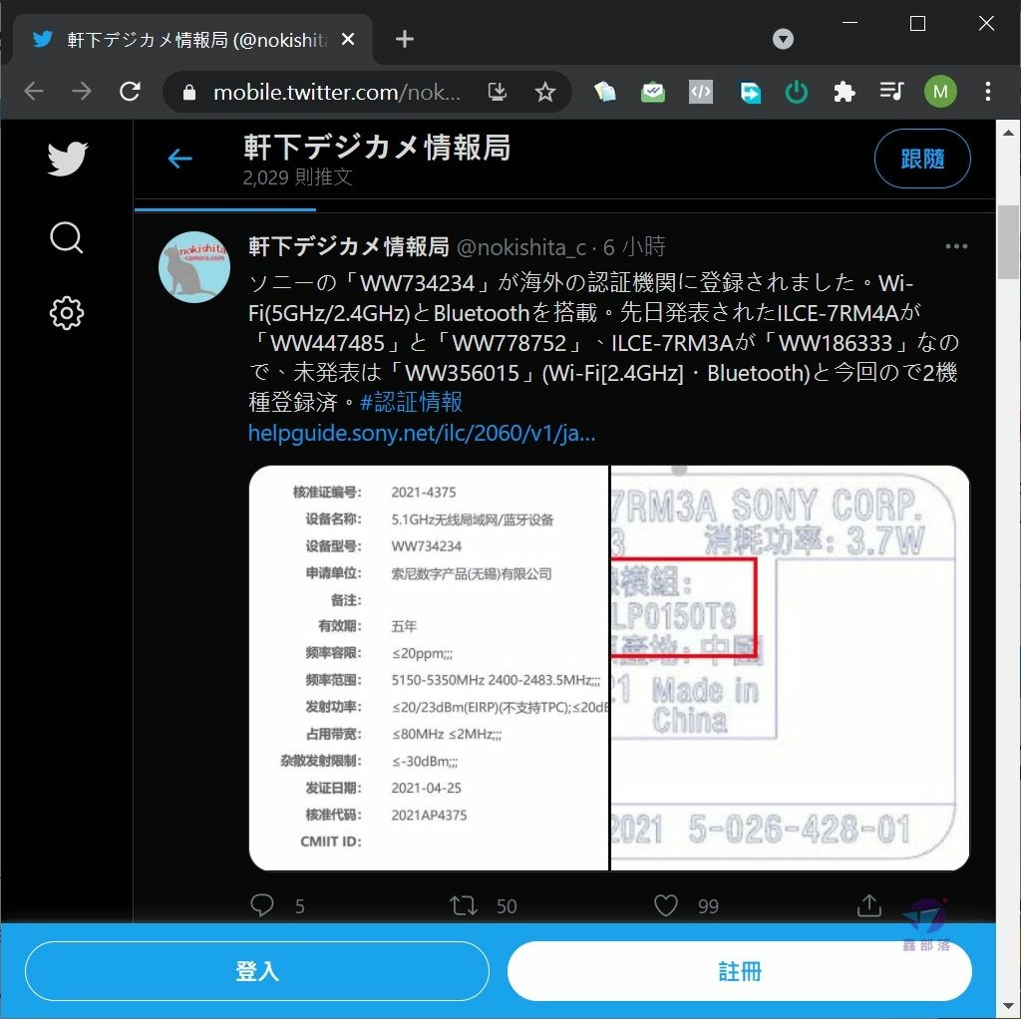Click the green power button extension
This screenshot has width=1021, height=1019.
pyautogui.click(x=797, y=92)
